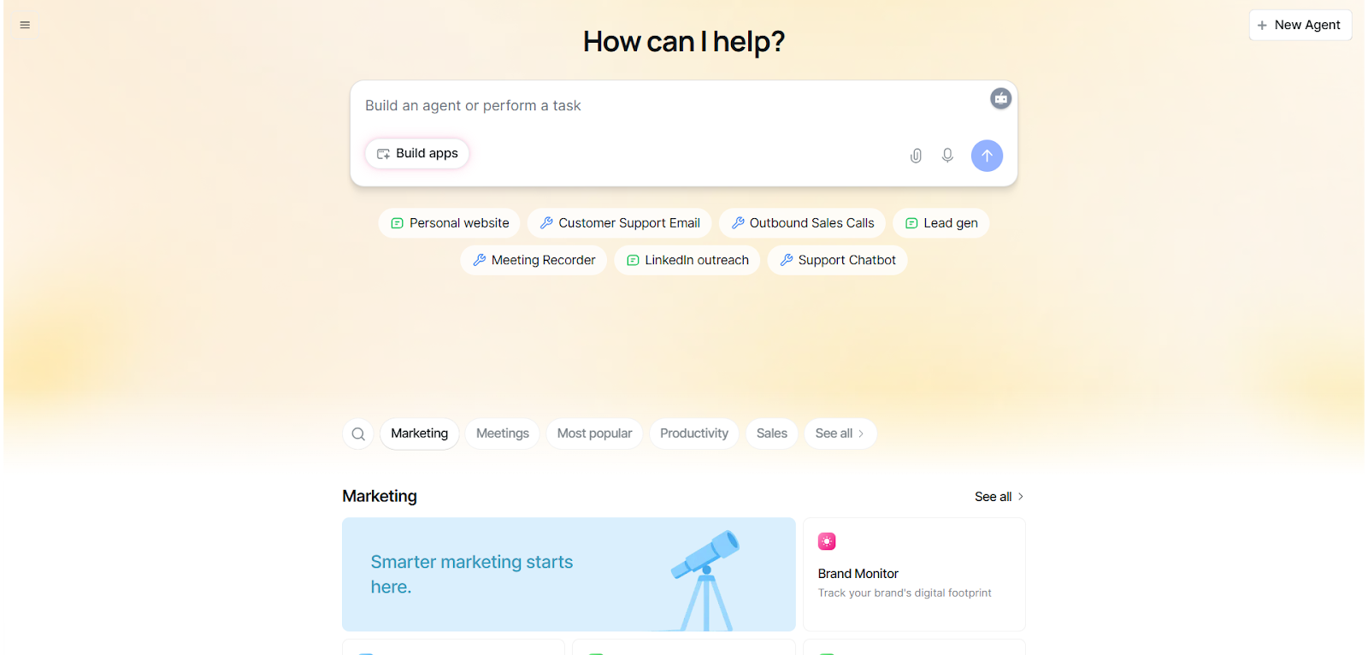The image size is (1368, 655).
Task: Choose the Customer Support Email suggestion
Action: pyautogui.click(x=620, y=223)
